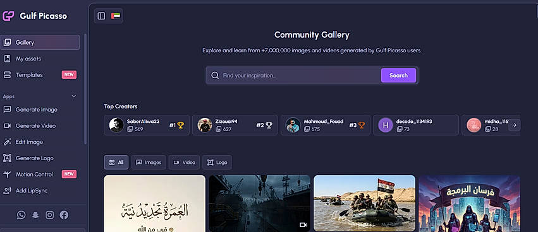Click the Gallery sidebar icon

(7, 42)
